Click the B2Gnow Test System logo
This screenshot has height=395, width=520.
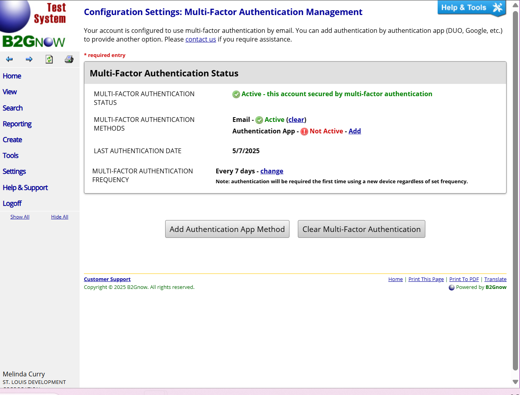click(x=34, y=25)
